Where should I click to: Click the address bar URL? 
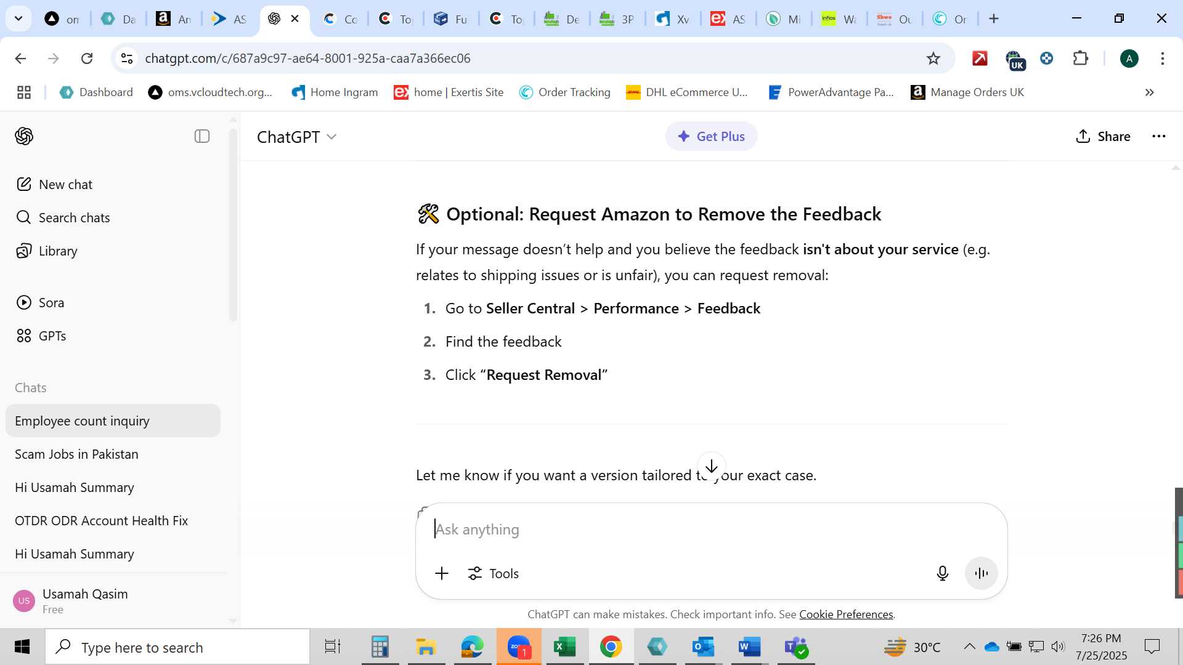point(307,58)
